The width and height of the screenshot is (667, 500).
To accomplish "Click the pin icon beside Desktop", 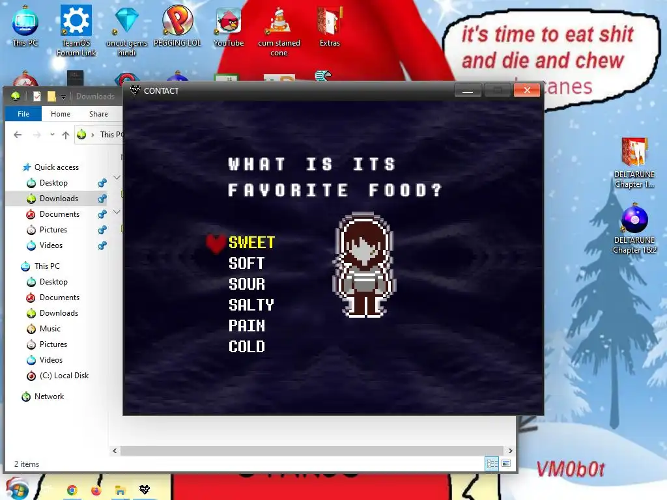I will pos(102,183).
